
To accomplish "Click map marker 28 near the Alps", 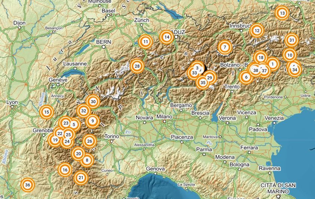I will coord(137,66).
